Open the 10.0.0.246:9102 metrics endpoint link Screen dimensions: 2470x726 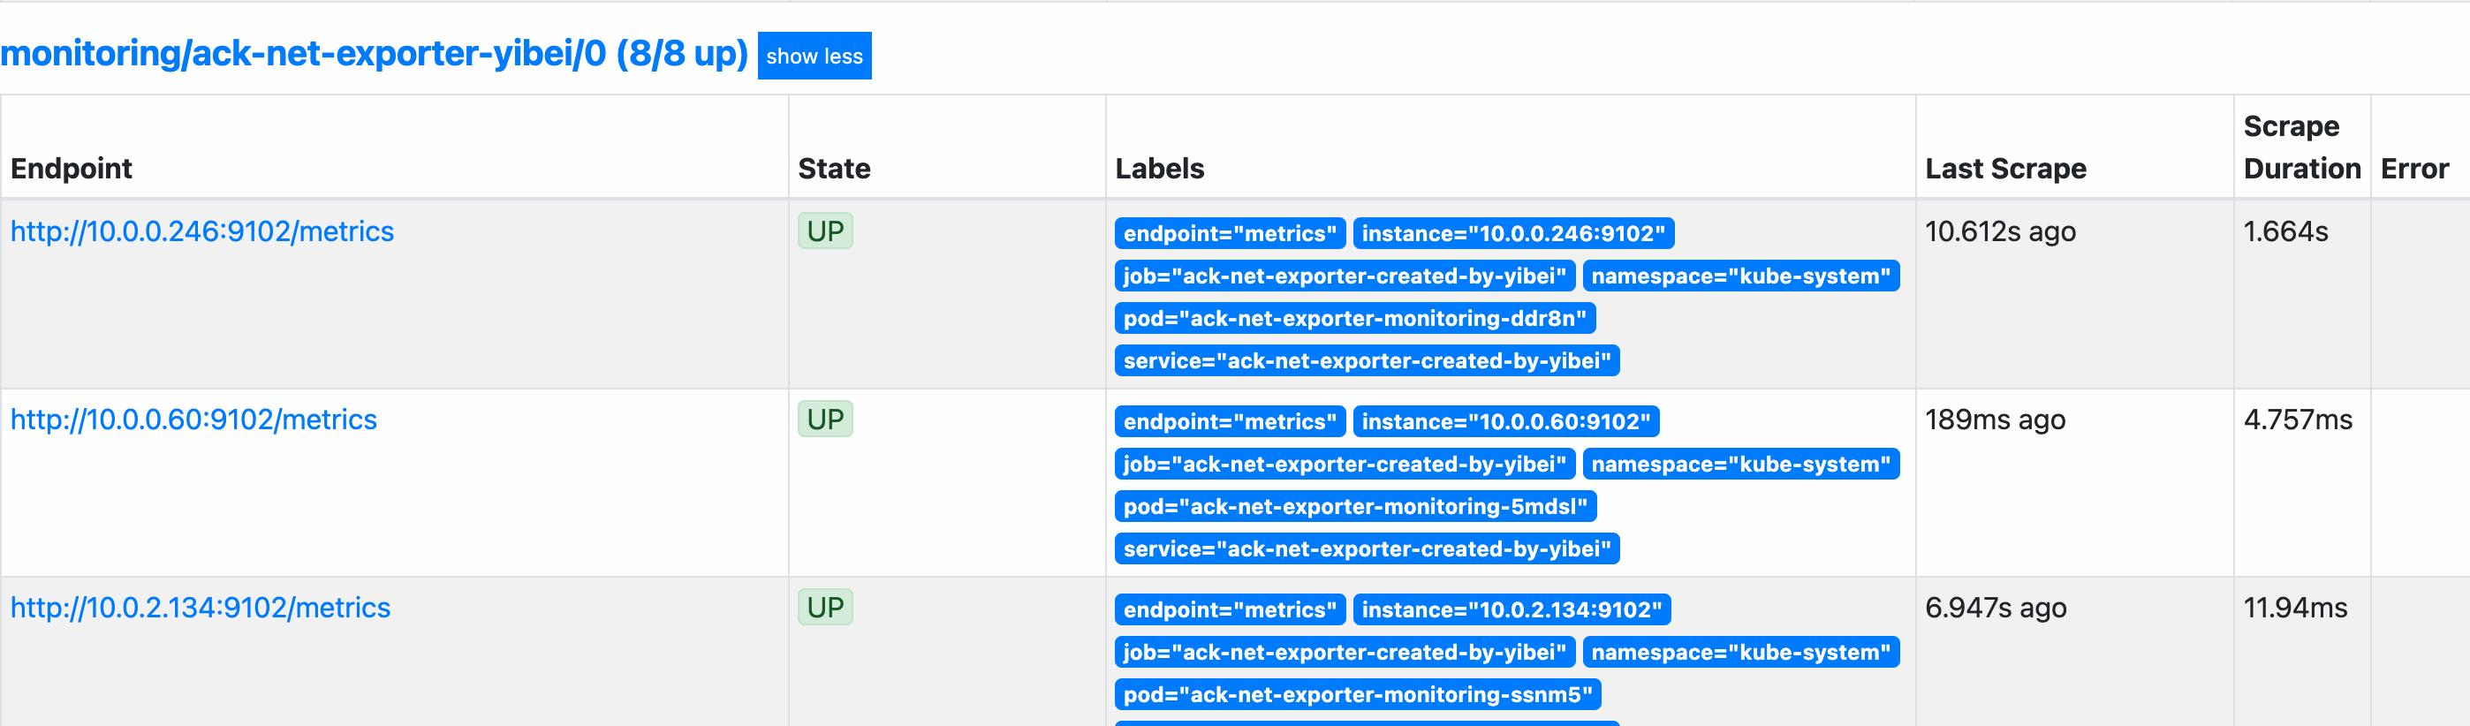coord(202,231)
